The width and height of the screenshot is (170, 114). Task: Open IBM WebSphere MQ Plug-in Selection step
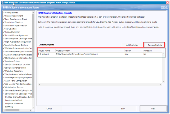tap(19, 90)
